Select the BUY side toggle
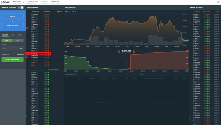 coord(7,40)
